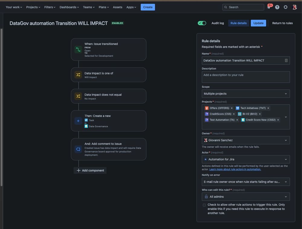The image size is (302, 229).
Task: Click the Create button
Action: [x=148, y=7]
